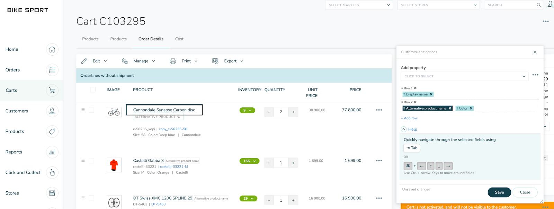
Task: Click the Carts shopping cart icon
Action: click(52, 91)
